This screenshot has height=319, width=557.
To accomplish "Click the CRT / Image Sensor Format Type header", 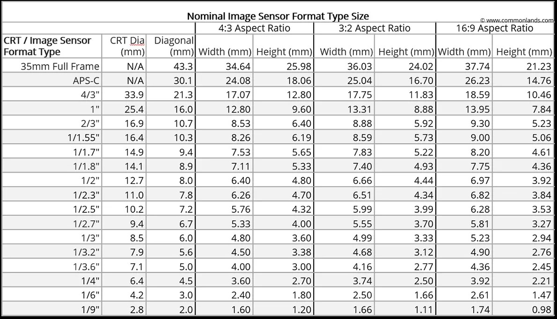I will click(x=47, y=46).
